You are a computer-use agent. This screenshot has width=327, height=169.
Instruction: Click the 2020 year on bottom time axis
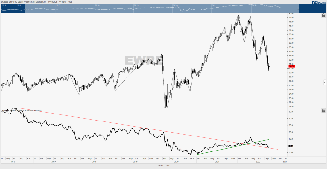[x=176, y=162]
